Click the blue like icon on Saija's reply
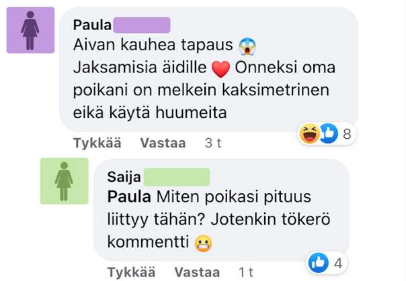 point(317,263)
